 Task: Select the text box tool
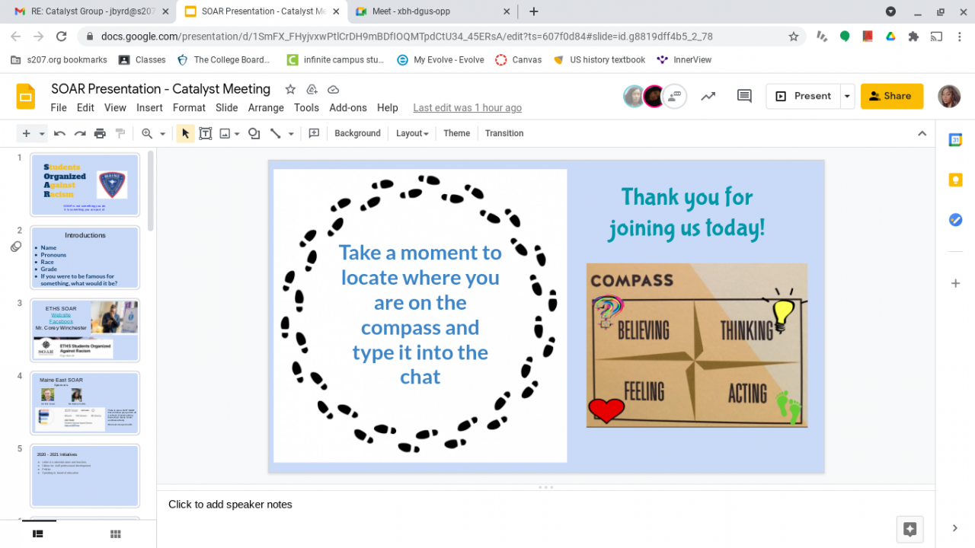[x=205, y=133]
